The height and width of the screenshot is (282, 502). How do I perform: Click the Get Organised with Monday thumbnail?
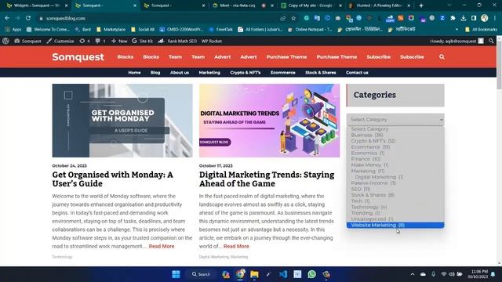(122, 121)
